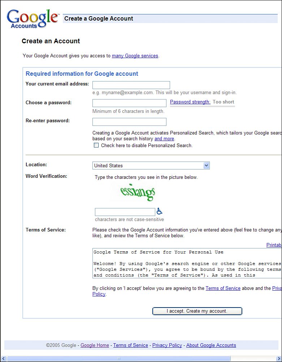Click the 'Word Verification:' label
Image resolution: width=282 pixels, height=362 pixels.
[x=46, y=176]
